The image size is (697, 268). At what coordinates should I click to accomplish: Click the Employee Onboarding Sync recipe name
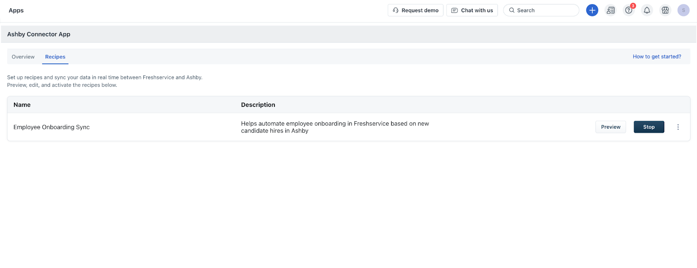[x=51, y=127]
